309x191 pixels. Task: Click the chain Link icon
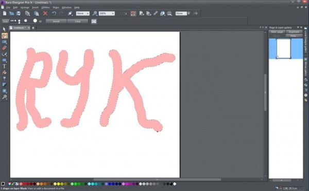click(x=156, y=13)
